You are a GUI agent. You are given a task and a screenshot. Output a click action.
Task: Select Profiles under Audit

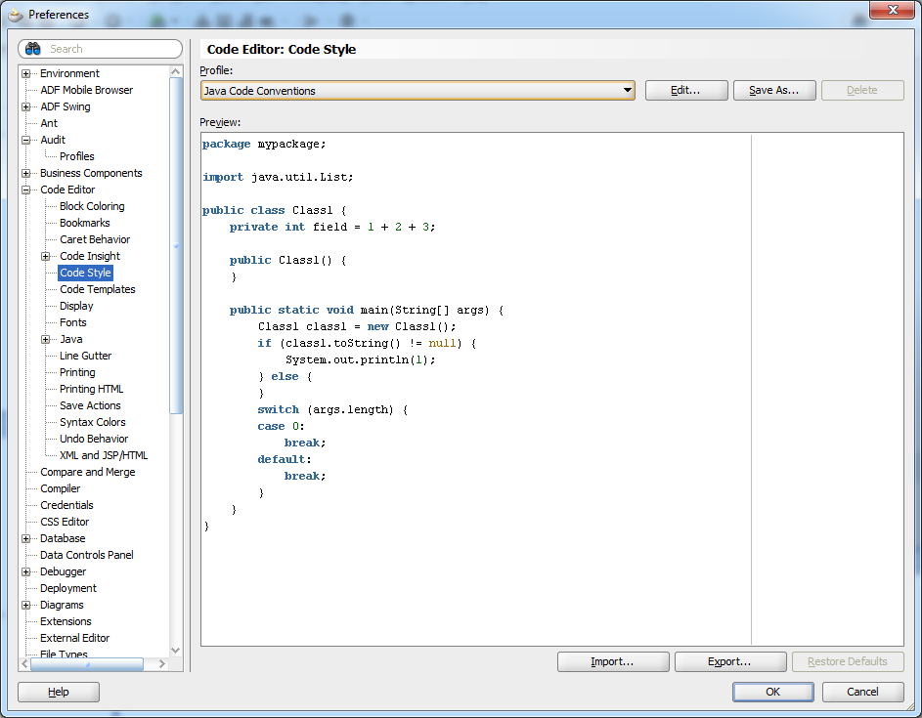point(77,155)
